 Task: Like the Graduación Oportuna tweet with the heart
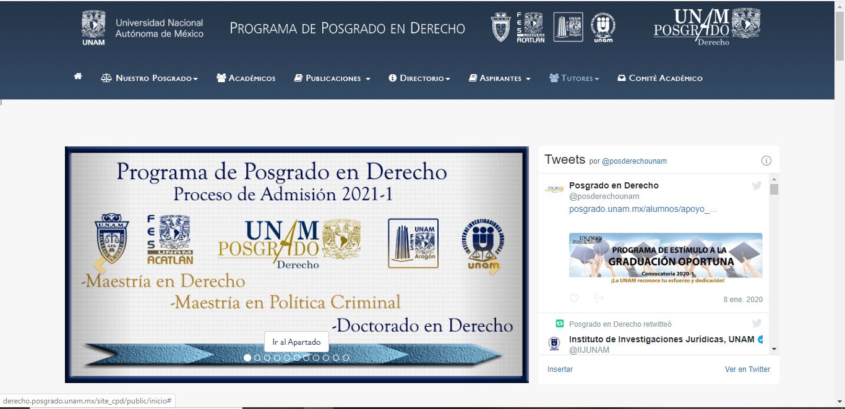point(574,298)
